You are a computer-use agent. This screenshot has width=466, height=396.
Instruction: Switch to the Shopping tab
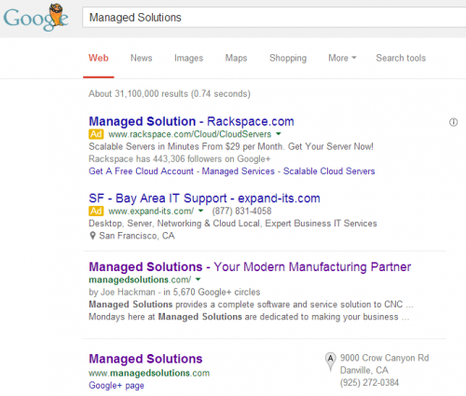click(288, 58)
